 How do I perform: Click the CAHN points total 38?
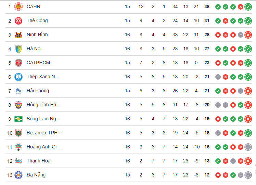[207, 6]
